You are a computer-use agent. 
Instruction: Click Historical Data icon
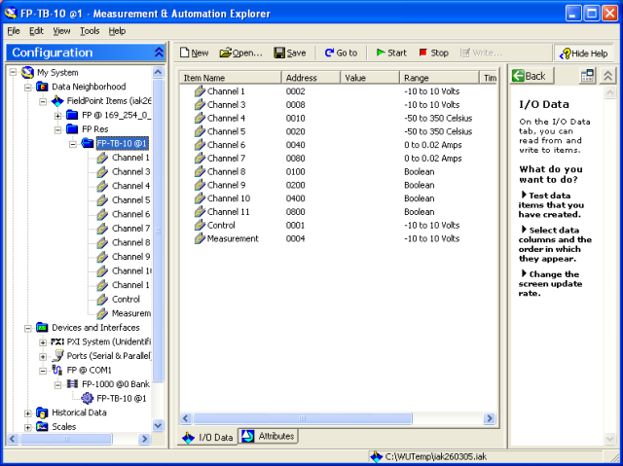point(42,412)
